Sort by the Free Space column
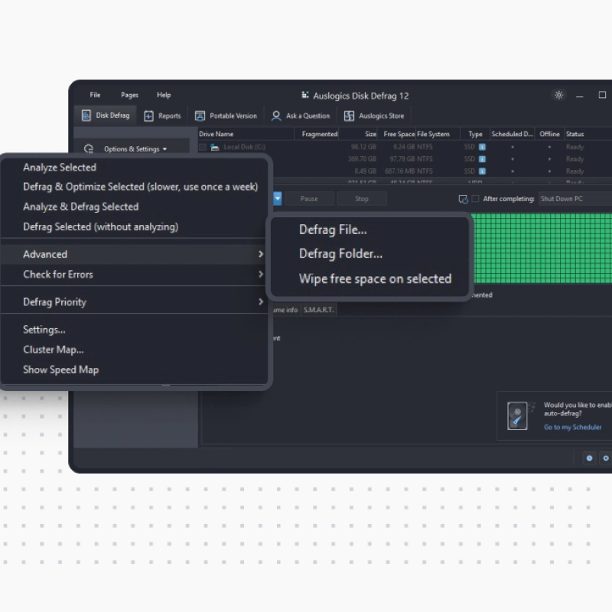The height and width of the screenshot is (612, 612). pos(397,134)
